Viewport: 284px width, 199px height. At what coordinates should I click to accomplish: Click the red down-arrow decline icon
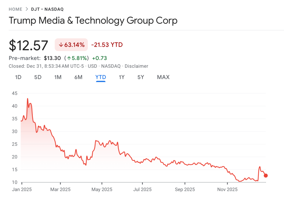[x=61, y=44]
